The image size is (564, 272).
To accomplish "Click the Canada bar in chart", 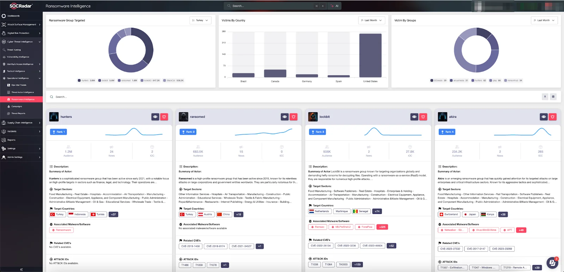I will pyautogui.click(x=275, y=73).
